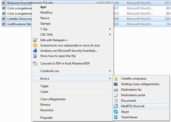Open the CRC SHA menu entry
The width and height of the screenshot is (171, 122).
click(x=47, y=34)
